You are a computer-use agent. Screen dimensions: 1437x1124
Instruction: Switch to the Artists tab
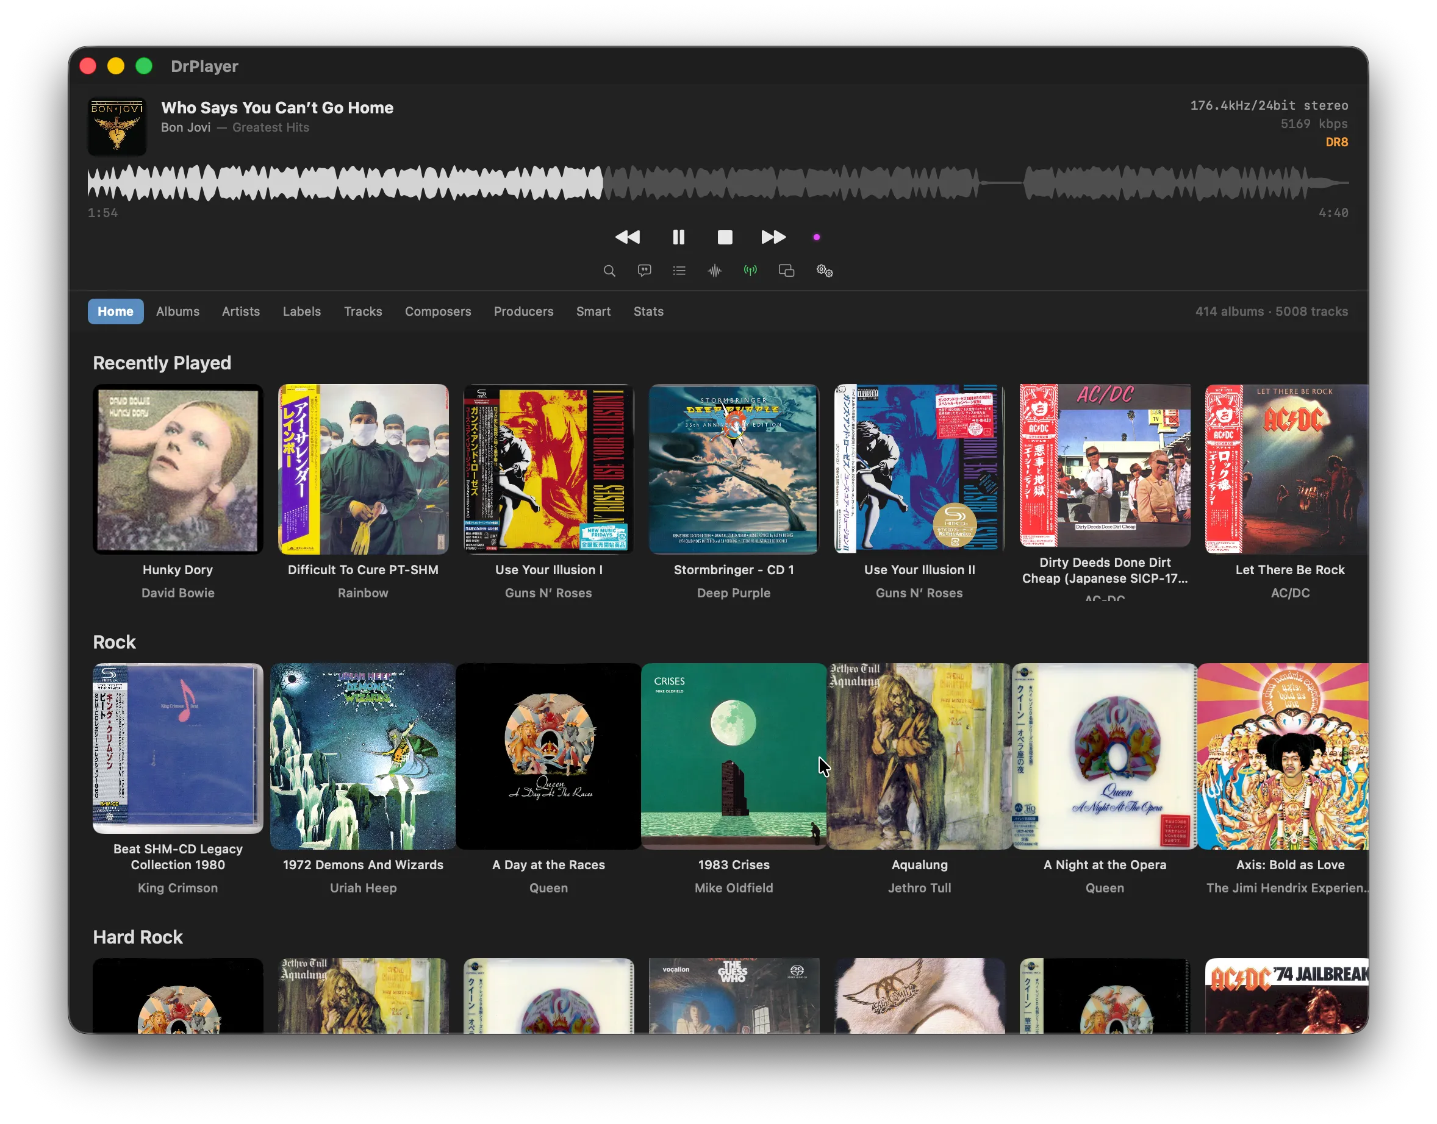click(240, 311)
